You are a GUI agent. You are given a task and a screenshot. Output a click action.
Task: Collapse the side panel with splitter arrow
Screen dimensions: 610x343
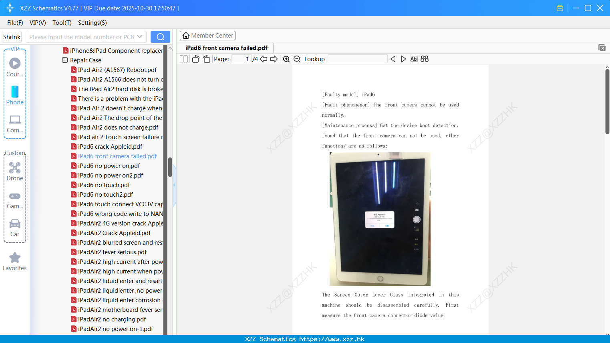tap(174, 185)
